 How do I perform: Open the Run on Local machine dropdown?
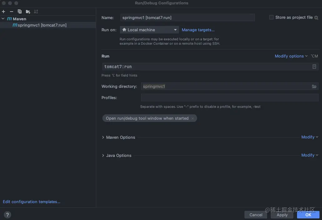[x=149, y=30]
